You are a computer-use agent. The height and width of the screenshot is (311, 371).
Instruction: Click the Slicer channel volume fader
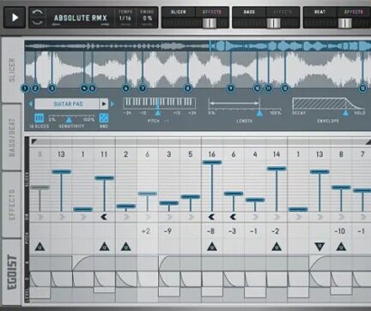click(210, 23)
